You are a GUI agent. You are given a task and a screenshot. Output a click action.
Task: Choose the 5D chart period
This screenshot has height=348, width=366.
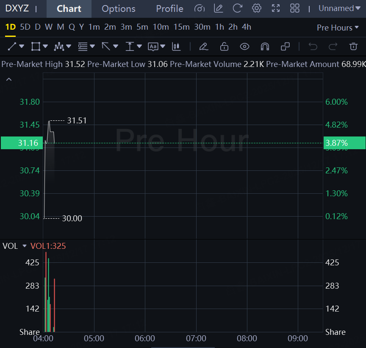coord(25,27)
